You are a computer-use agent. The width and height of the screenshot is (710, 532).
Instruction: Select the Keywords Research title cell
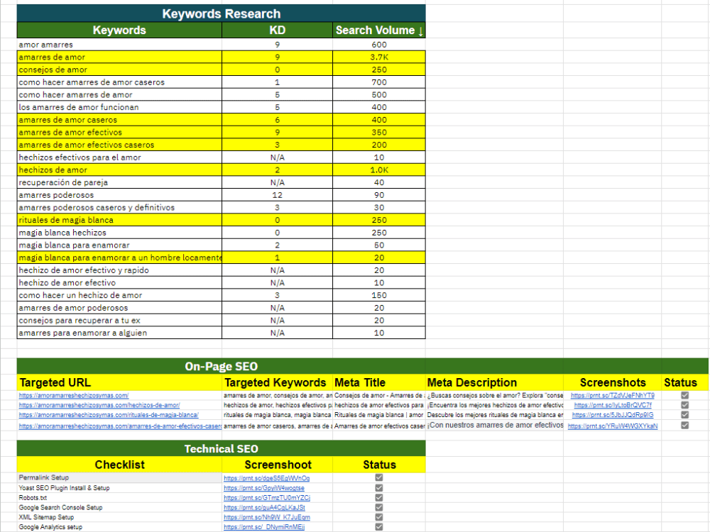pyautogui.click(x=221, y=13)
